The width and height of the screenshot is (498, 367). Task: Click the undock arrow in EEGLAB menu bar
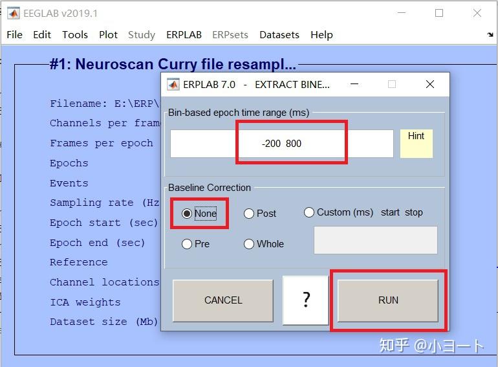click(490, 34)
